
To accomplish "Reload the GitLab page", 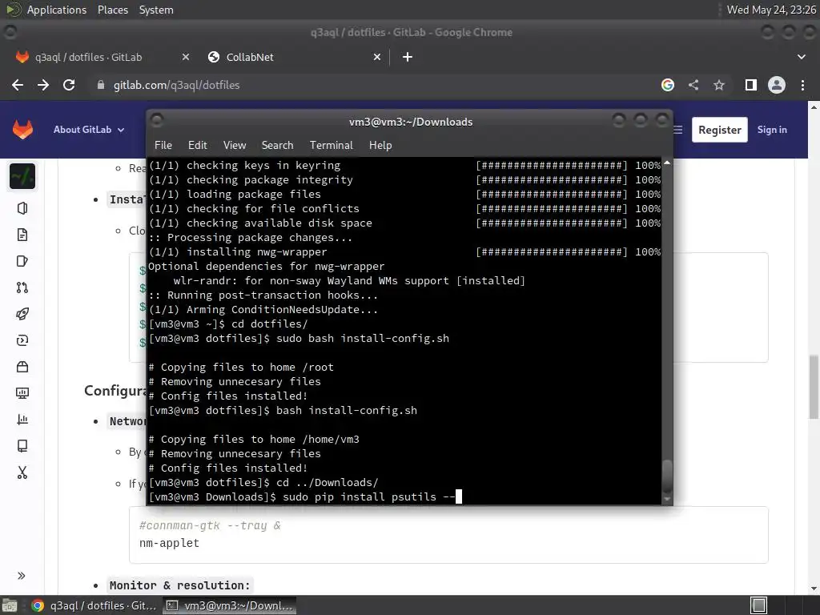I will pyautogui.click(x=69, y=85).
